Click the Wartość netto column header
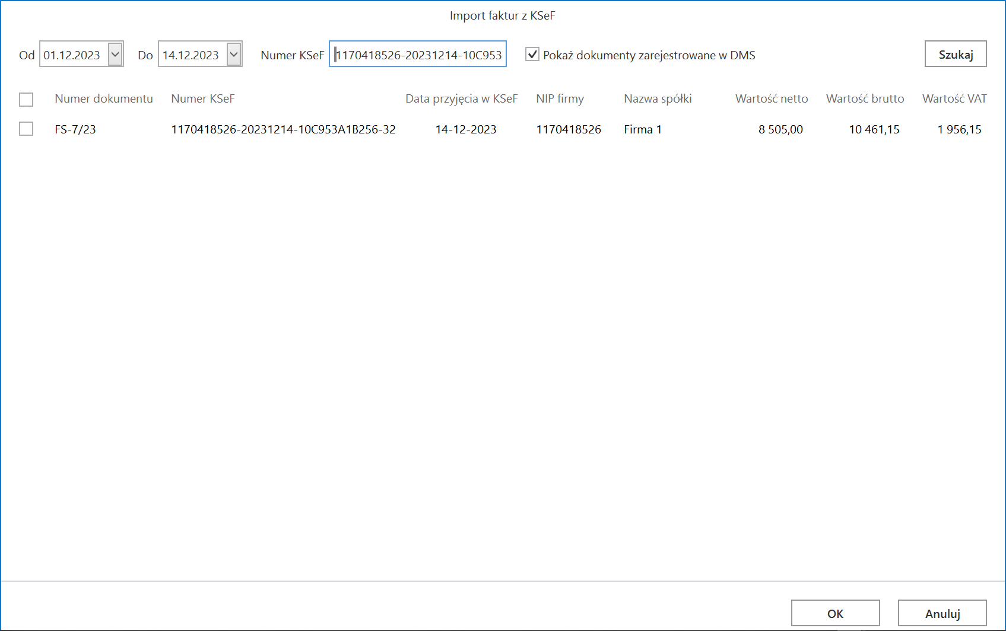1006x631 pixels. pyautogui.click(x=772, y=98)
